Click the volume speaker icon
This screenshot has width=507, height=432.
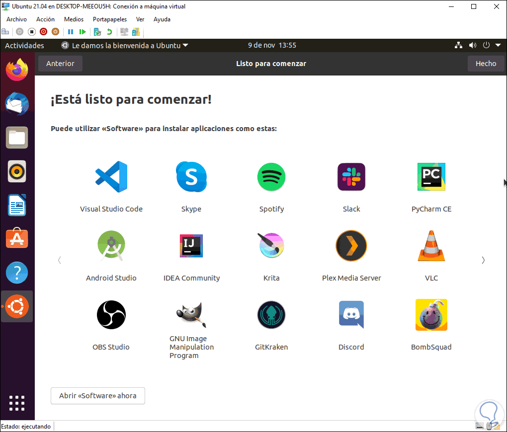coord(472,45)
